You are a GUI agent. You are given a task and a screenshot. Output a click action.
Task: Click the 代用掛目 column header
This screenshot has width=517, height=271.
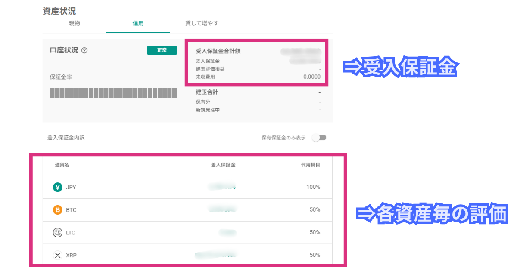[311, 165]
